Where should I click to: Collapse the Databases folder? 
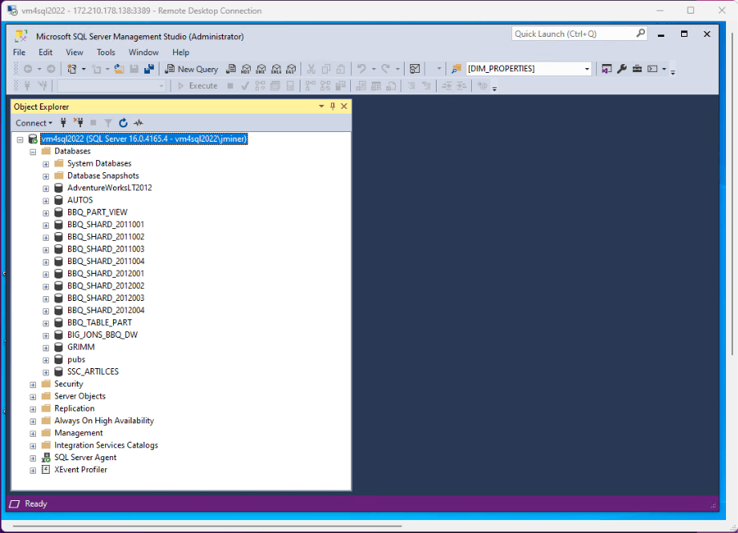33,152
